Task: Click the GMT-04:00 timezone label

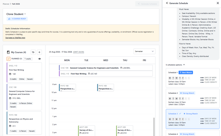Action: click(x=79, y=52)
